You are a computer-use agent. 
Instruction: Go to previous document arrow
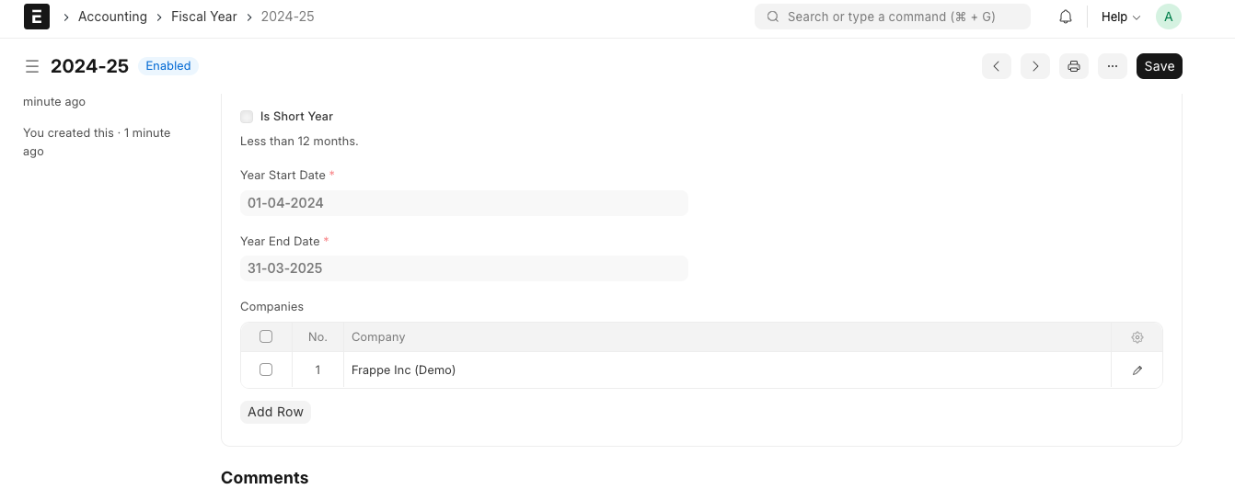997,66
